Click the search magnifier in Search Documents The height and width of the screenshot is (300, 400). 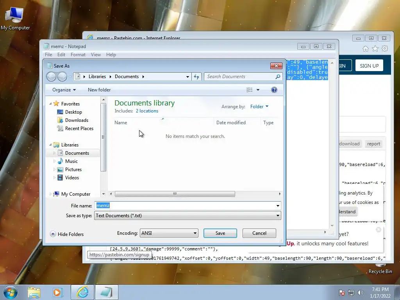coord(278,77)
